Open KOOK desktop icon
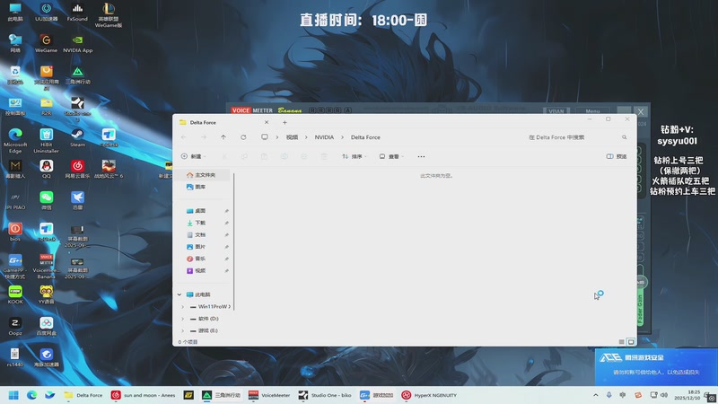This screenshot has height=404, width=718. coord(15,295)
